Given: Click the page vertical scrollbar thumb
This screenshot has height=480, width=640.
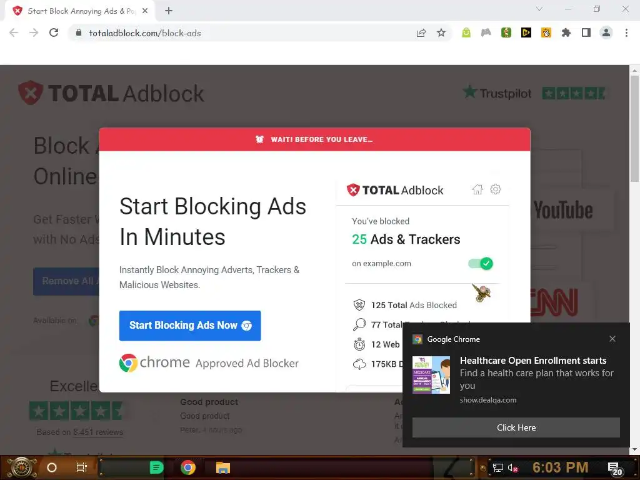Looking at the screenshot, I should click(635, 129).
